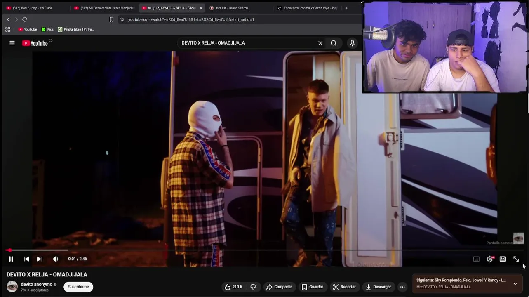The height and width of the screenshot is (297, 529).
Task: Exit full screen on the player
Action: pyautogui.click(x=516, y=259)
